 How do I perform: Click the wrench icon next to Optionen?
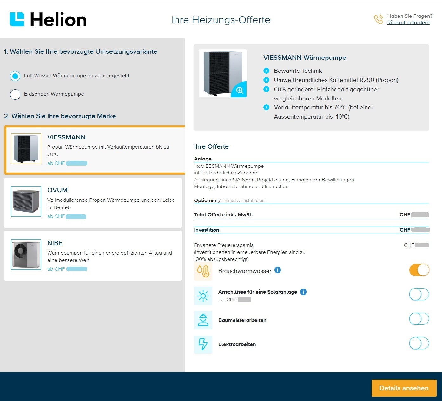tap(220, 201)
